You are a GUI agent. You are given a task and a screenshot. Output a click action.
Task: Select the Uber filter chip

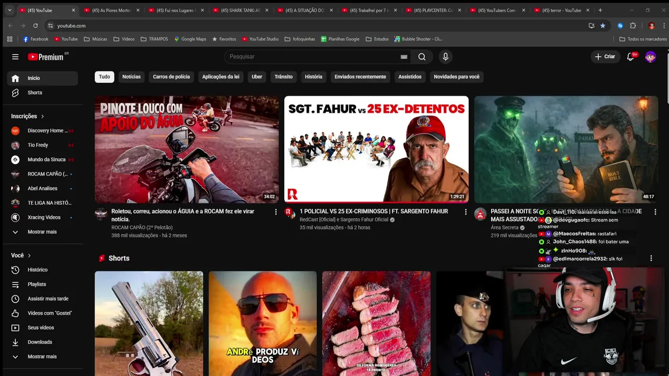257,77
